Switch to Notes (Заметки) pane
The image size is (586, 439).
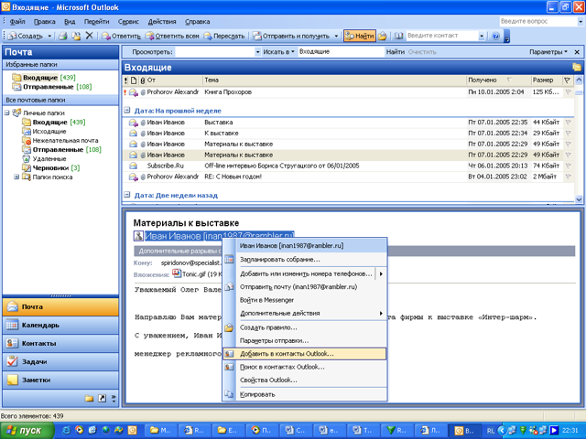60,380
